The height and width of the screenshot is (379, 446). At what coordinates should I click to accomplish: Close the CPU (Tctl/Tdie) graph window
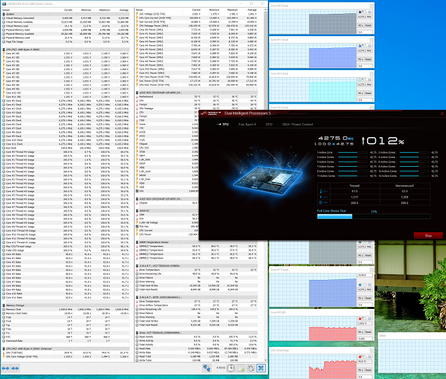[x=371, y=351]
